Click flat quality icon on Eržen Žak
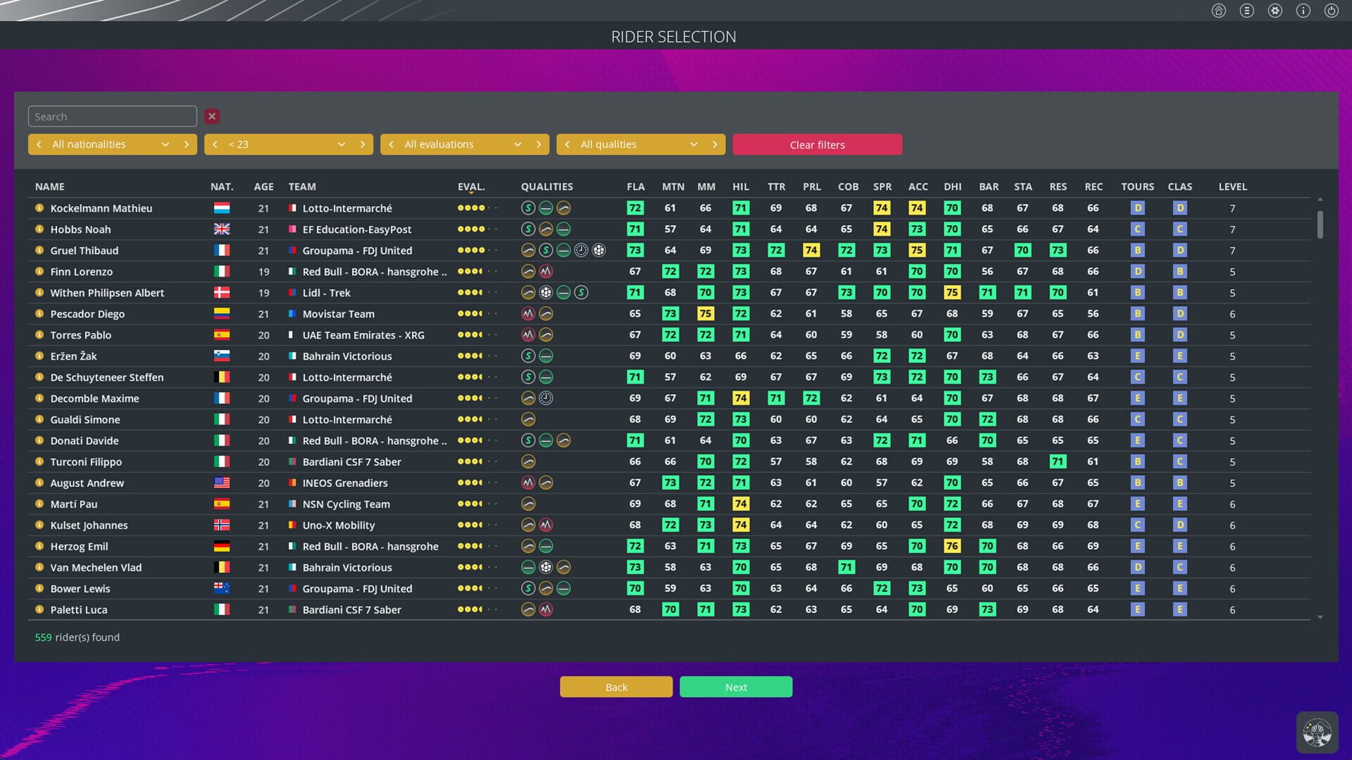The height and width of the screenshot is (760, 1352). [x=546, y=356]
